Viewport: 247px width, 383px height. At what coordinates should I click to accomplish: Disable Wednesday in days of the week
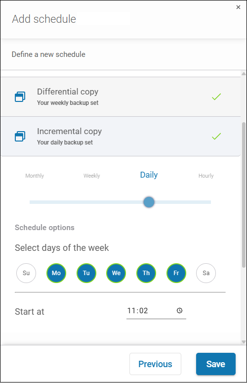[x=116, y=273]
